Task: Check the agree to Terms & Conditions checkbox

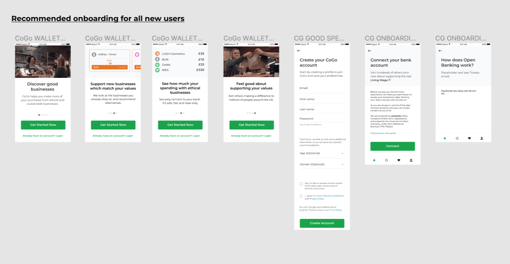Action: (x=301, y=196)
